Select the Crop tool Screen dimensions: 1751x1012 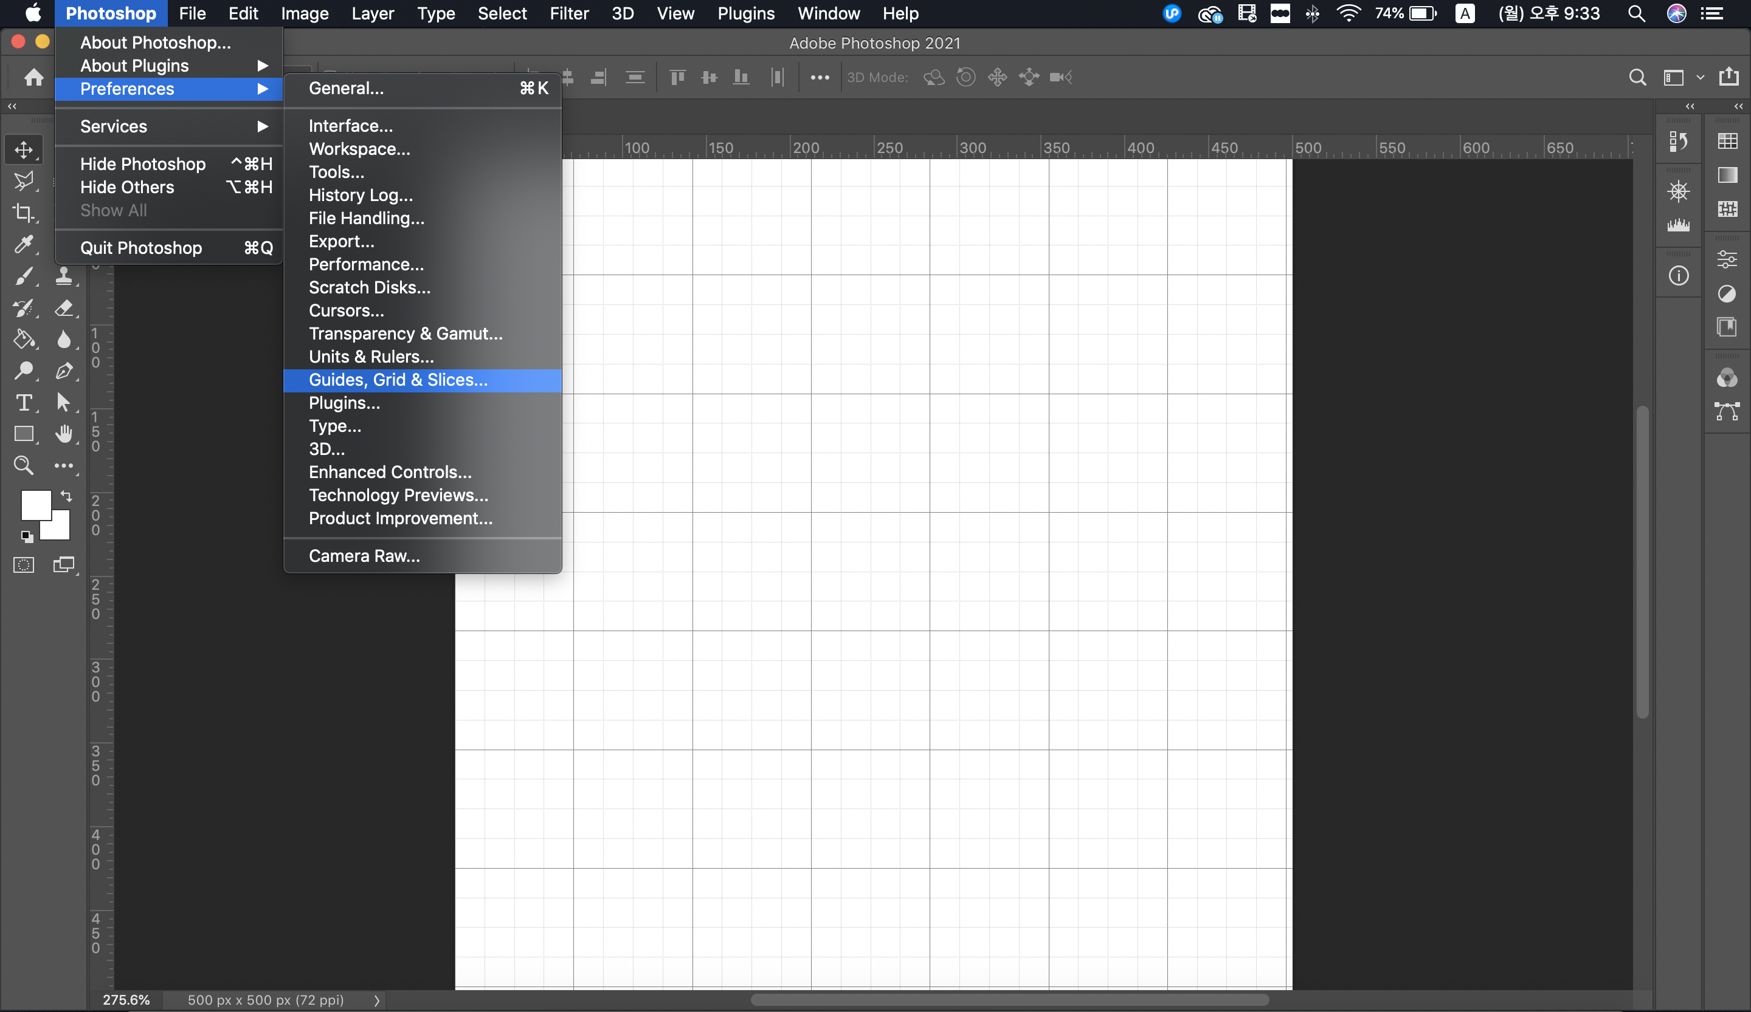click(x=24, y=213)
